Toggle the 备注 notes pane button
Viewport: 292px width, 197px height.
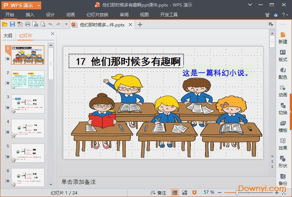point(158,193)
